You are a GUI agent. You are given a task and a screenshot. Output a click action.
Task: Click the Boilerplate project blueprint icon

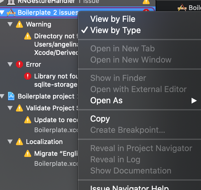tap(11, 96)
